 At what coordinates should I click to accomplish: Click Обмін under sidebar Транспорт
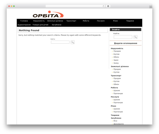tap(116, 84)
